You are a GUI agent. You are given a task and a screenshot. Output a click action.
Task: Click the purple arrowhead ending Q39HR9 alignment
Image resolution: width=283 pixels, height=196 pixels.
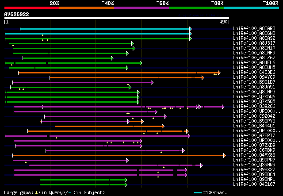202,165
